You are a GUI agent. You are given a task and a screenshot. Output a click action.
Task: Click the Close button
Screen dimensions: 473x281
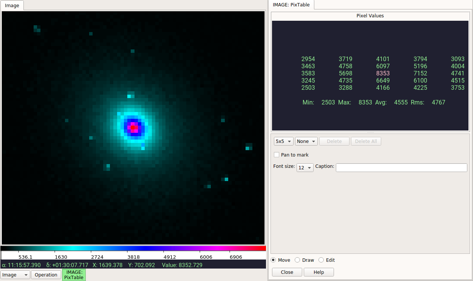click(287, 272)
